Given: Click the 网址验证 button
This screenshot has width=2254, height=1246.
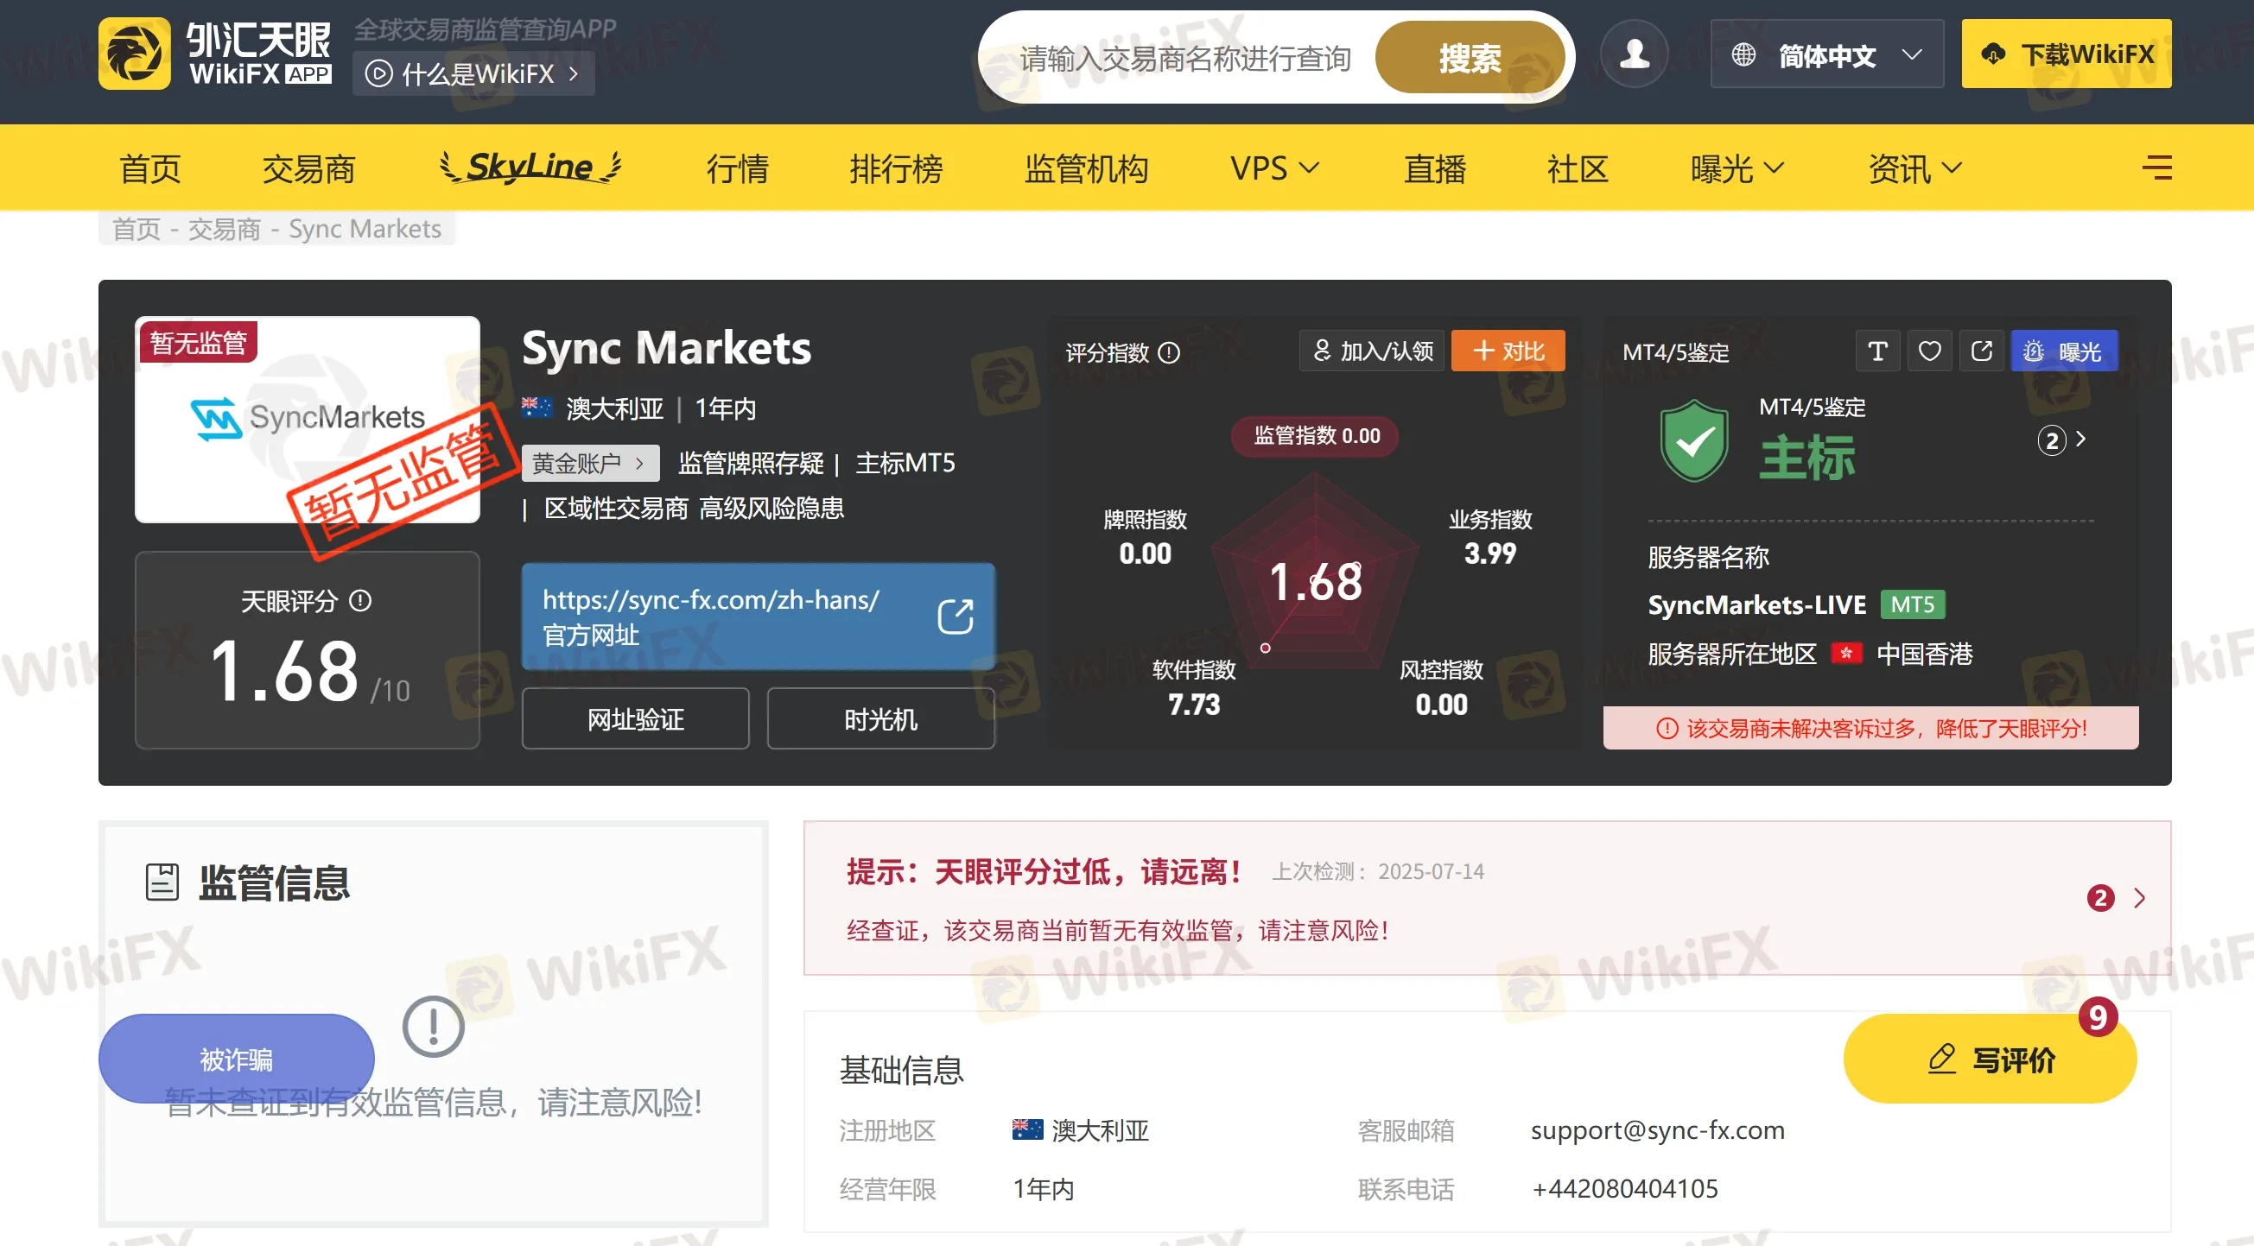Looking at the screenshot, I should tap(635, 718).
